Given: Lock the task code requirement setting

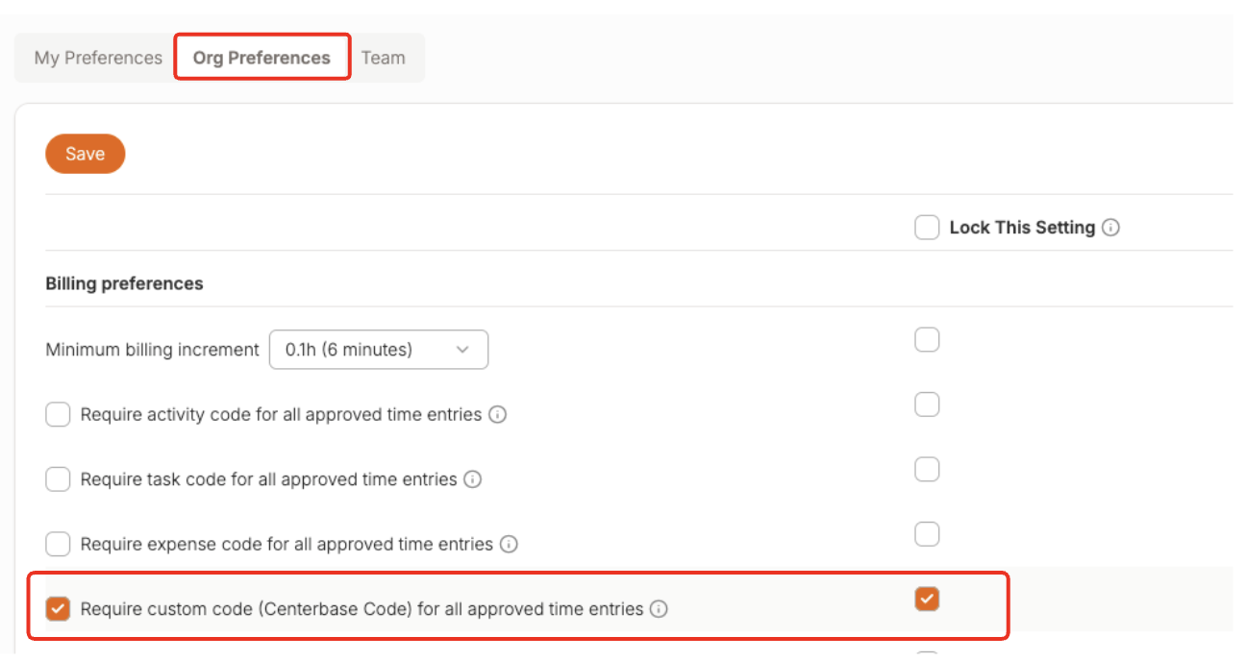Looking at the screenshot, I should click(927, 469).
